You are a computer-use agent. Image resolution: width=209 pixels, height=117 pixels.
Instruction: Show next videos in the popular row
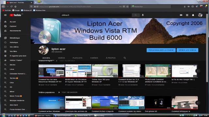coord(198,103)
